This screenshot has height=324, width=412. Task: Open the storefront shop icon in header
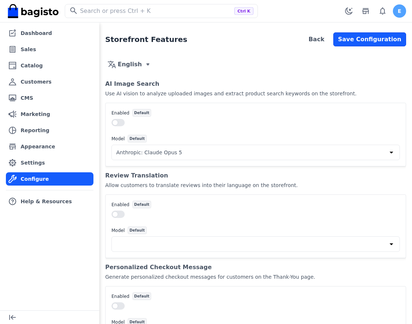point(366,11)
